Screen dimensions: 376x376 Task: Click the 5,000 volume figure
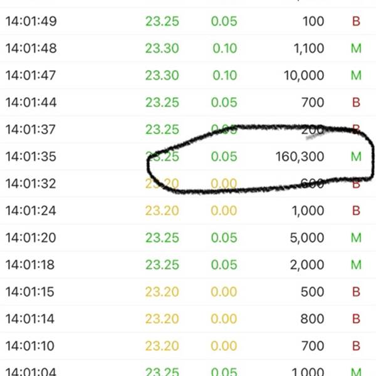point(308,238)
